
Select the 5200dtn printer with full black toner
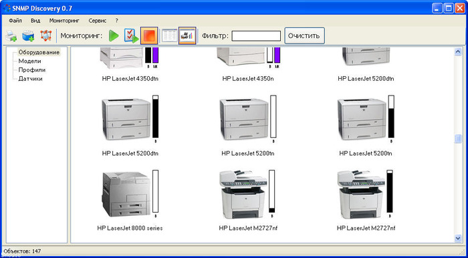(x=126, y=119)
